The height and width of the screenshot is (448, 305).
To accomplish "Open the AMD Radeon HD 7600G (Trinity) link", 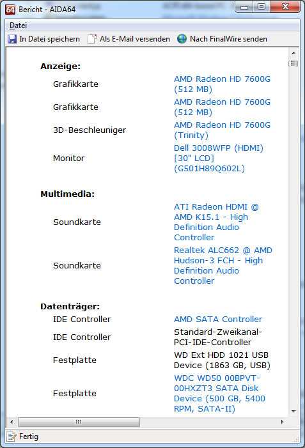I will [222, 130].
